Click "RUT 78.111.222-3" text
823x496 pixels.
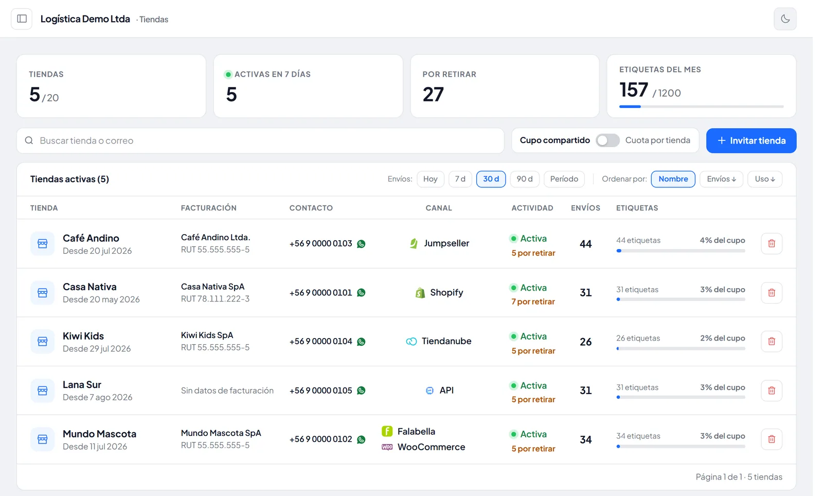click(x=215, y=299)
